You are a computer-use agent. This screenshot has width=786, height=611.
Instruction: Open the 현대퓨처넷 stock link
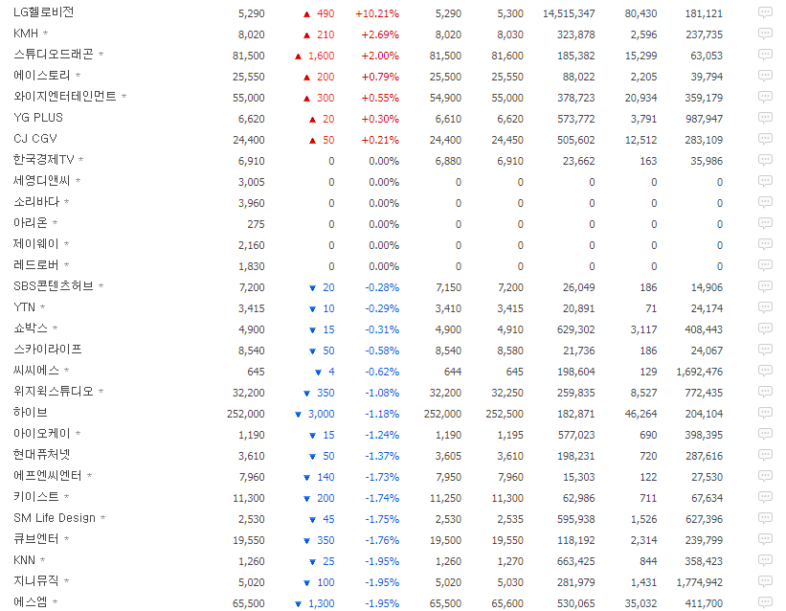click(41, 455)
